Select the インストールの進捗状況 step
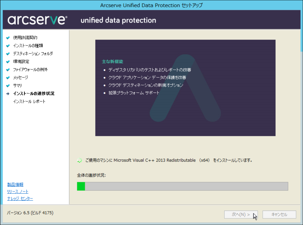The image size is (303, 225). [x=34, y=94]
